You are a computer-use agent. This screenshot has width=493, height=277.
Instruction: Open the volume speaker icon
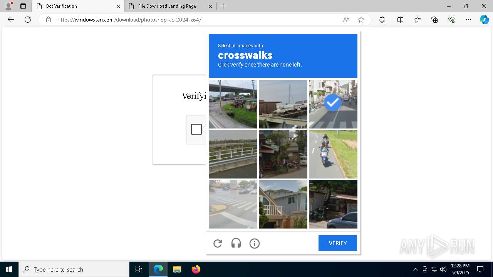pyautogui.click(x=443, y=269)
